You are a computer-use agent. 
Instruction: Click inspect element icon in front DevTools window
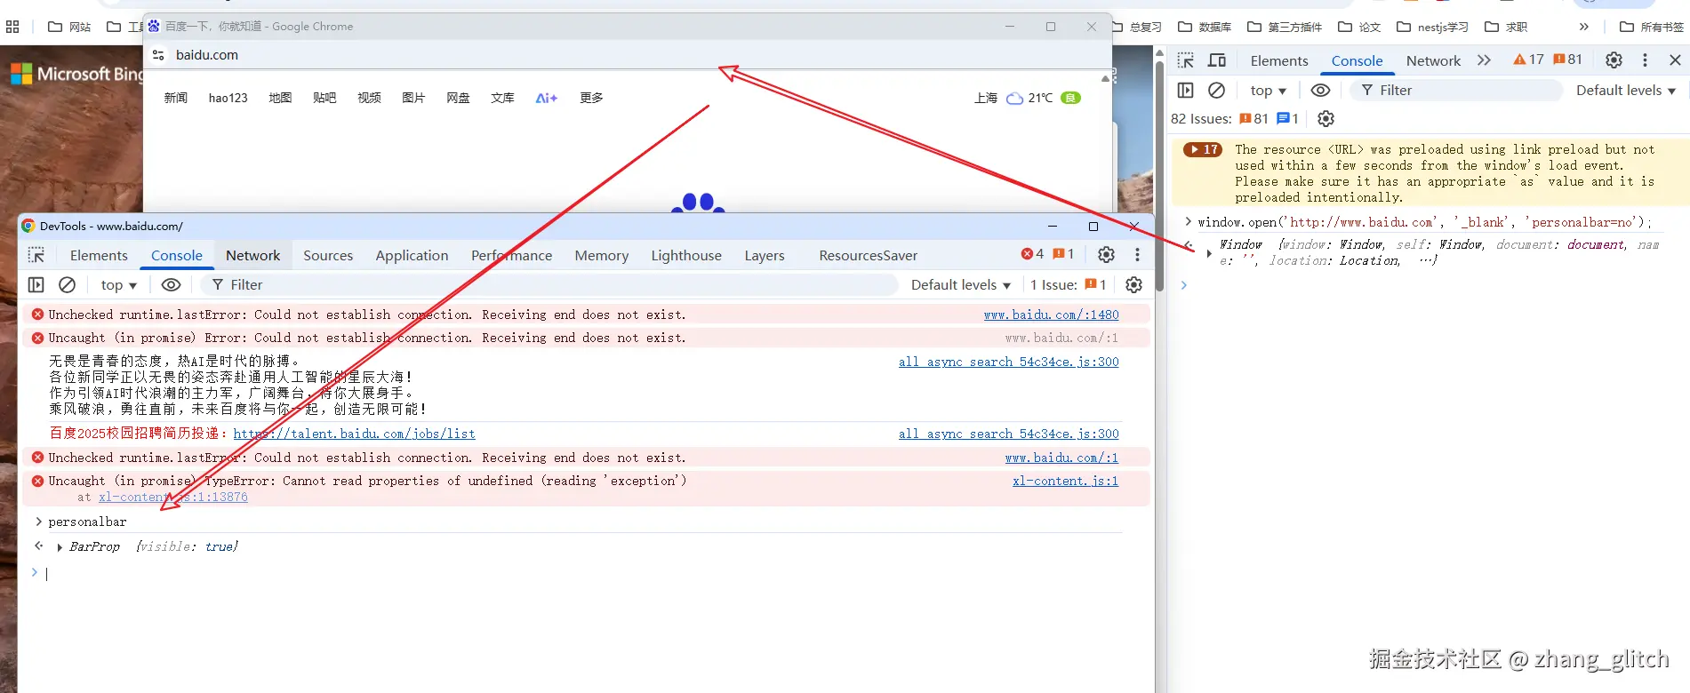[x=36, y=255]
